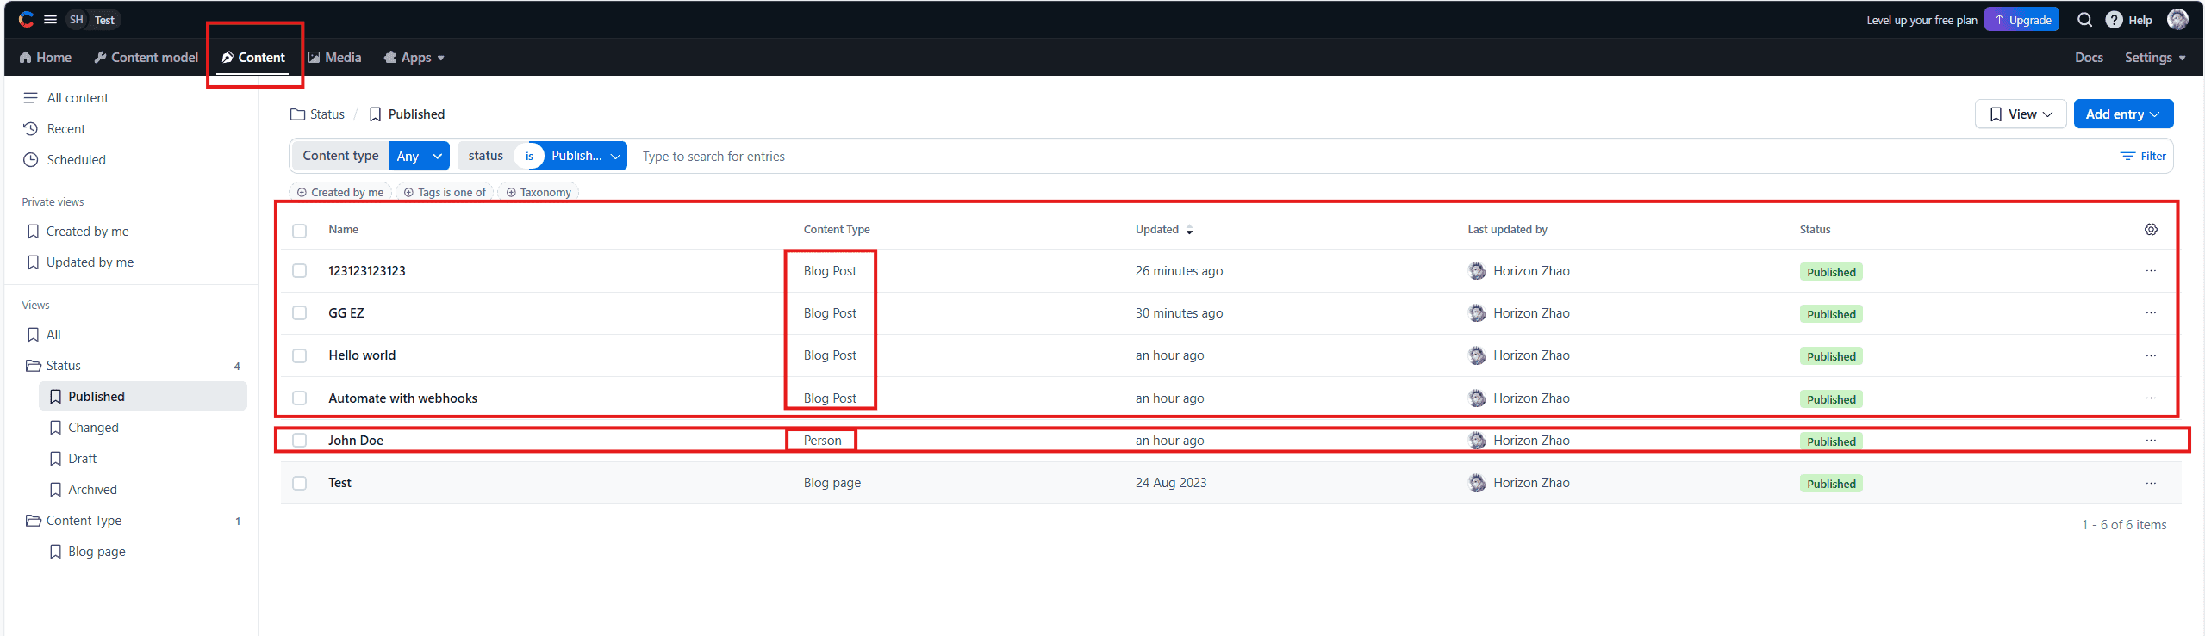Open actions menu for Hello world row
2205x636 pixels.
pyautogui.click(x=2151, y=355)
